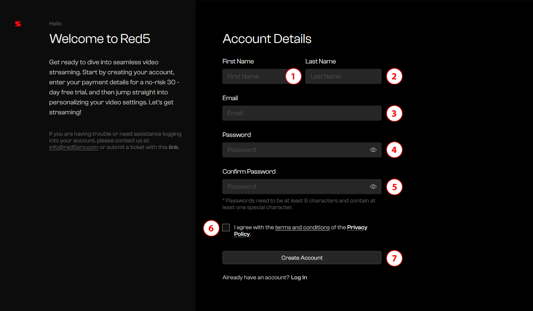
Task: Show password via Password field eye icon
Action: (373, 150)
